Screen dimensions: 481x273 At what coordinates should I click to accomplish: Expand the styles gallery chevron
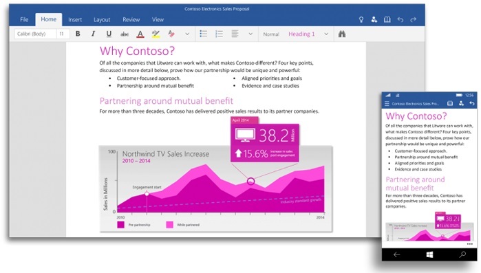[326, 34]
